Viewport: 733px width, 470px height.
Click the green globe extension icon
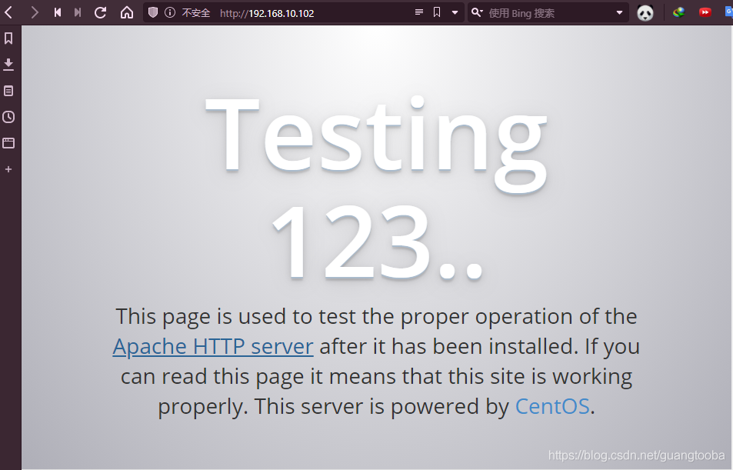[x=678, y=12]
